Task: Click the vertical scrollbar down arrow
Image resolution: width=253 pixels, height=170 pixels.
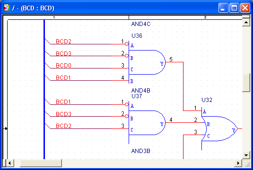Action: pyautogui.click(x=246, y=155)
